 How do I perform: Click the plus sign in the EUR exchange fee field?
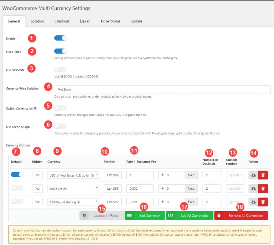[x=163, y=188]
